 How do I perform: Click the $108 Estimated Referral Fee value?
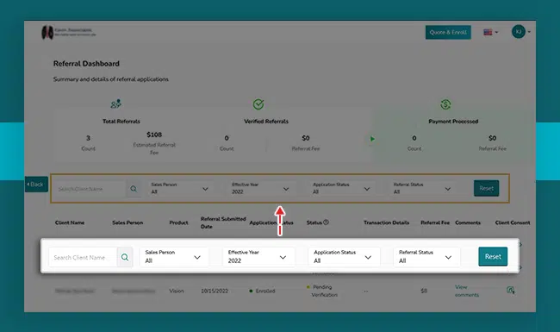pyautogui.click(x=154, y=135)
